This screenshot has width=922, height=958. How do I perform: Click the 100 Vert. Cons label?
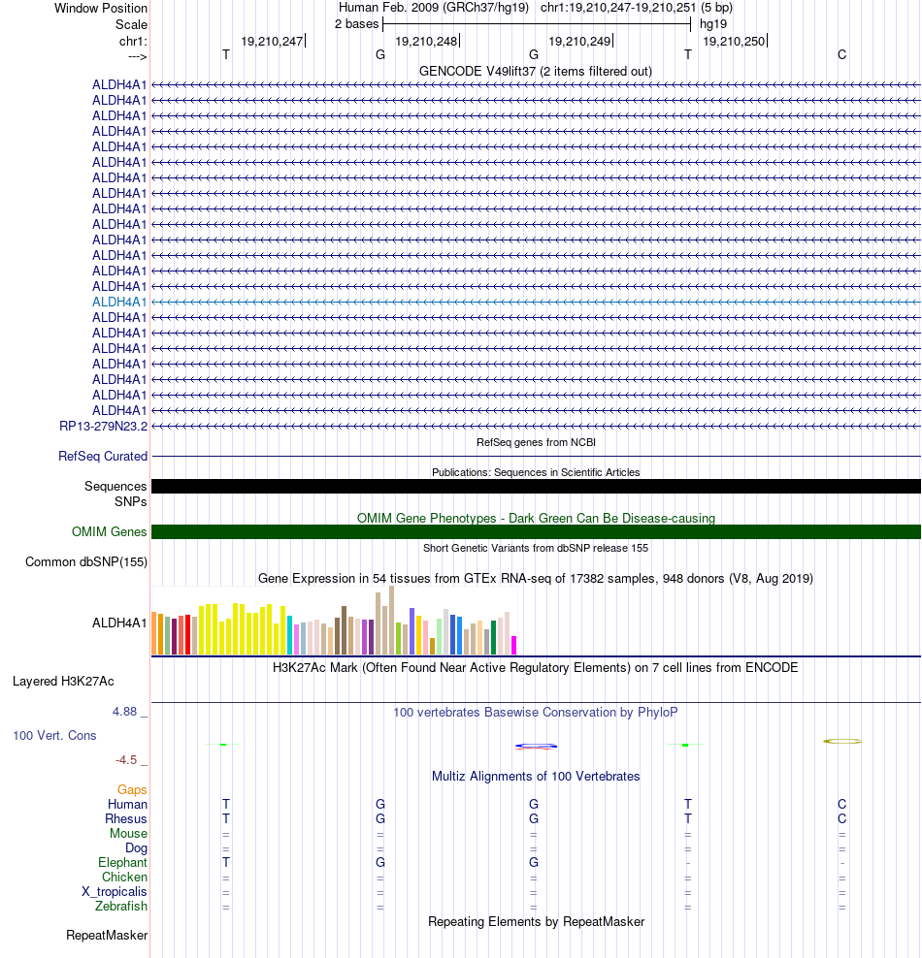point(54,735)
